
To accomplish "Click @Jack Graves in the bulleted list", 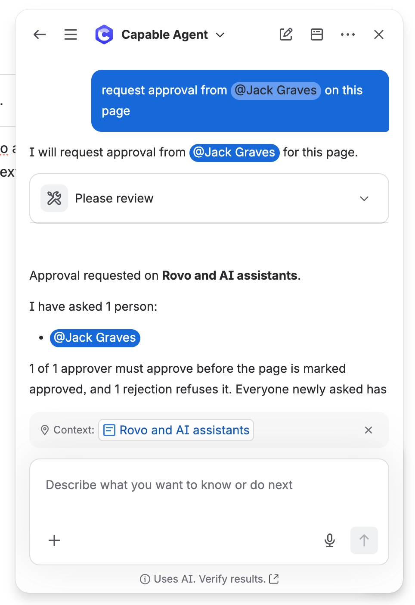I will click(x=95, y=338).
